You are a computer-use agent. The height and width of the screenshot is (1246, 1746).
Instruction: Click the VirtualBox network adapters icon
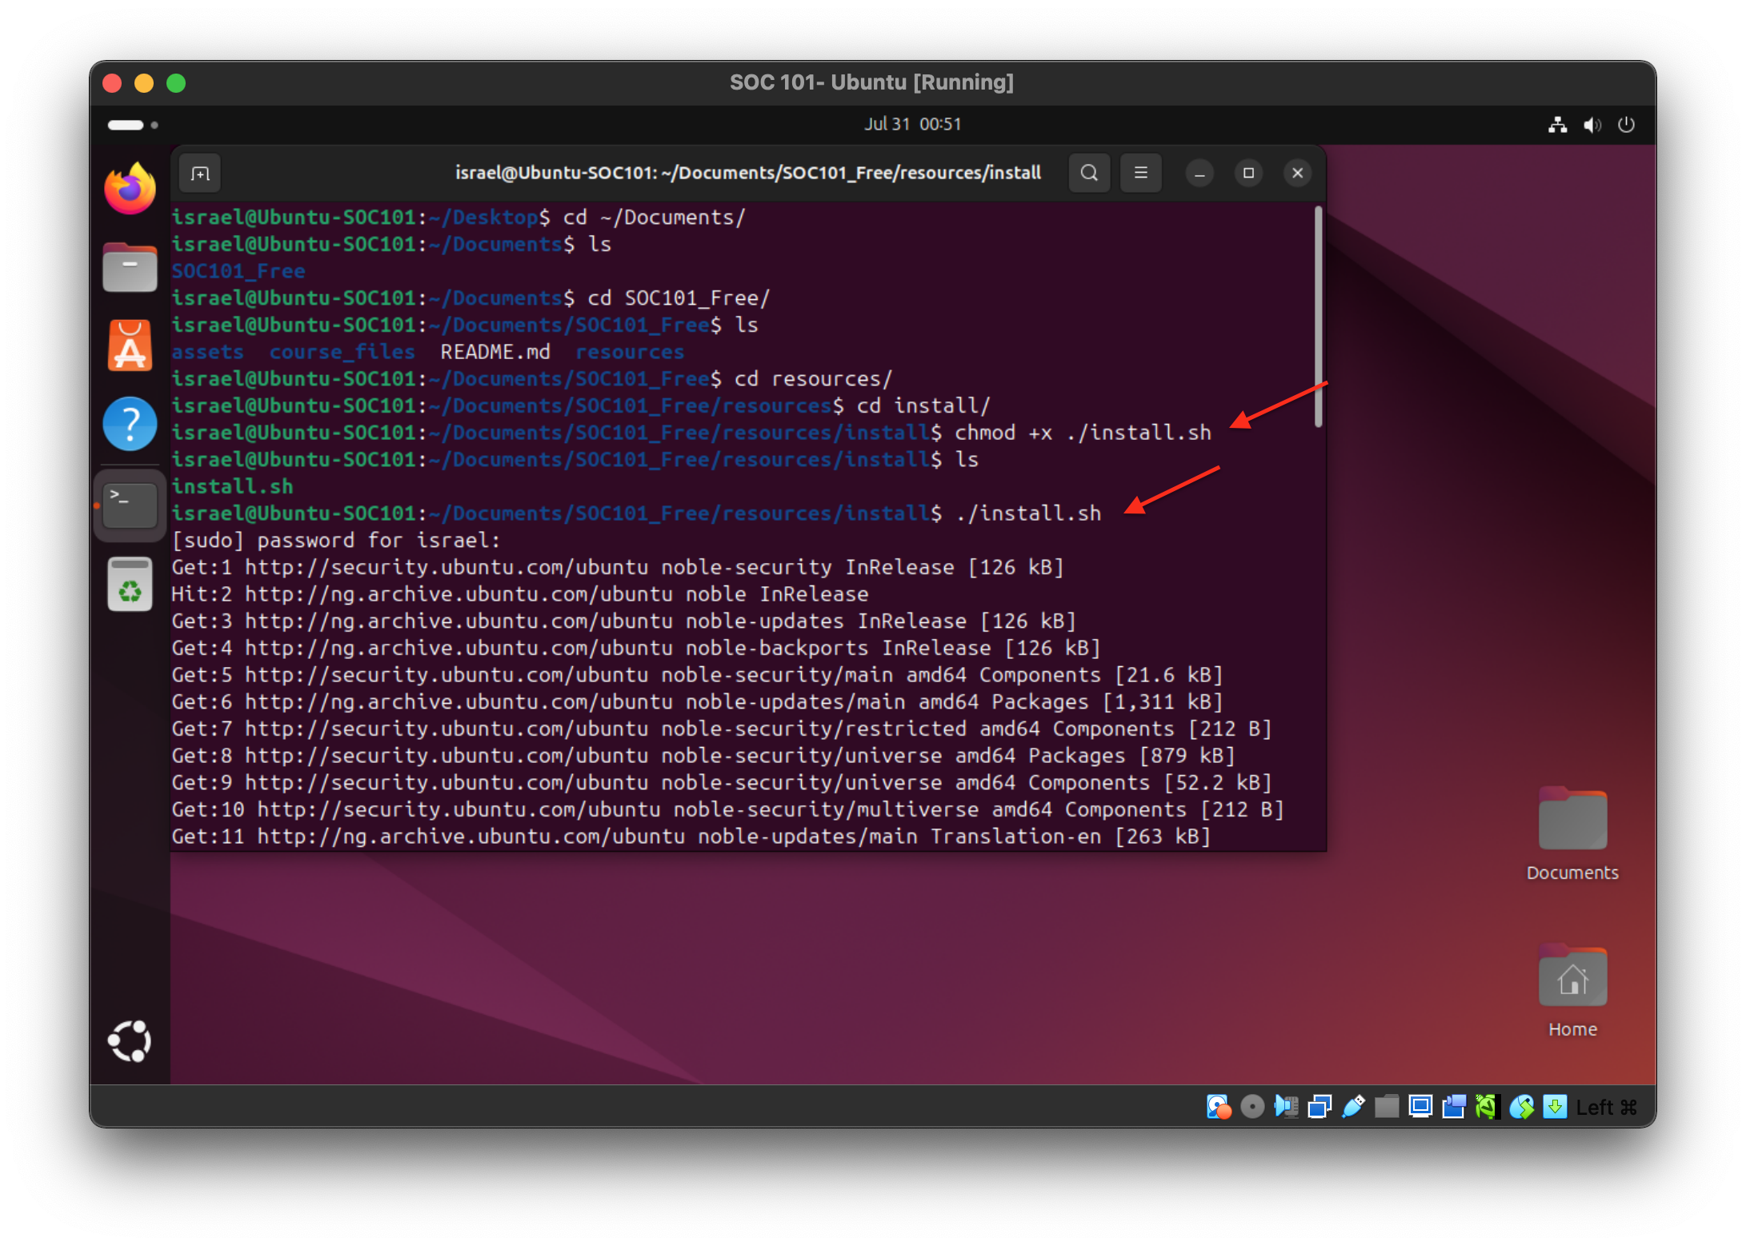click(x=1320, y=1107)
